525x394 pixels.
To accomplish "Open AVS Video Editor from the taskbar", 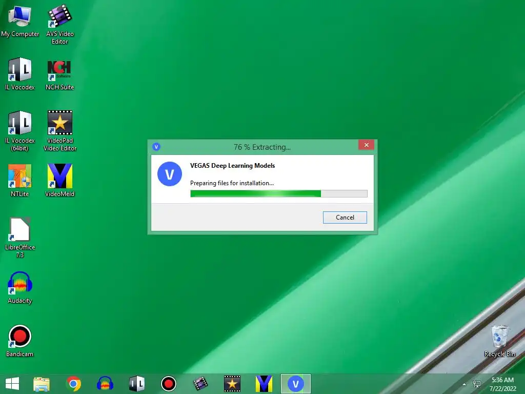I will point(200,384).
